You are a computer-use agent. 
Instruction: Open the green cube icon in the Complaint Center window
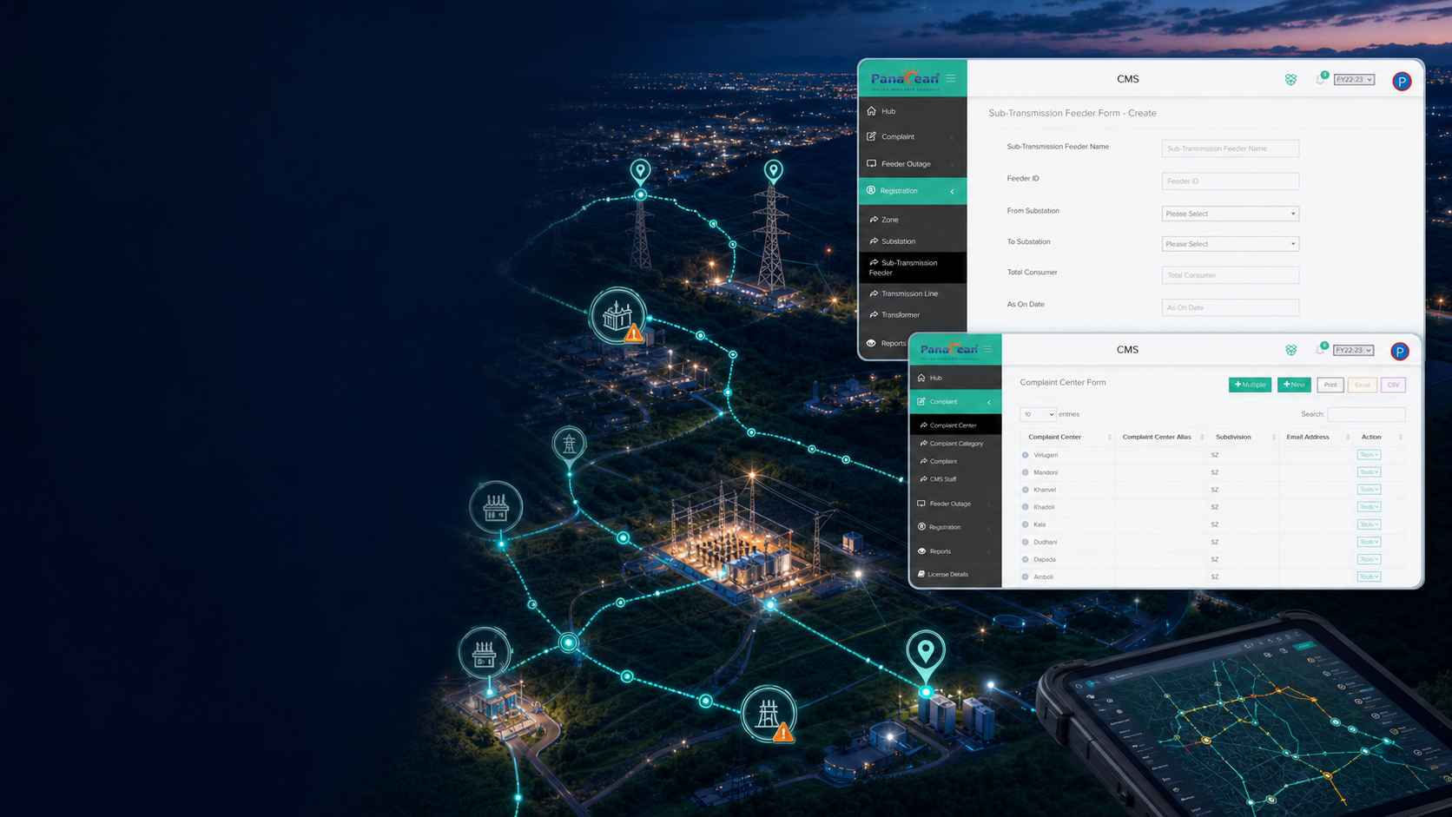coord(1290,350)
